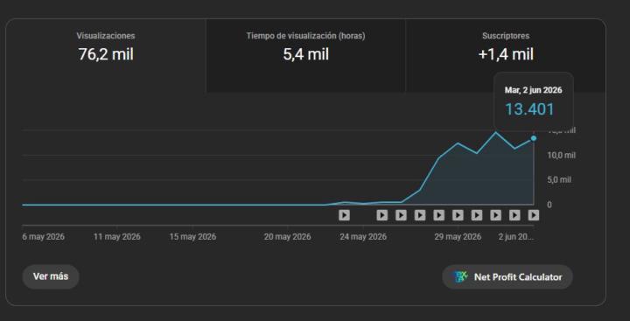Click the 10,0 mil y-axis label
630x321 pixels.
point(562,155)
